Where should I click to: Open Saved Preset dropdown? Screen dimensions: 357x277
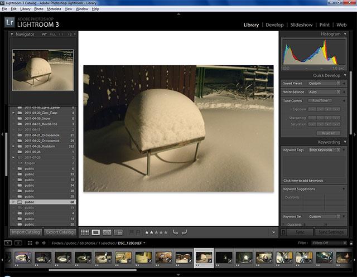coord(324,84)
